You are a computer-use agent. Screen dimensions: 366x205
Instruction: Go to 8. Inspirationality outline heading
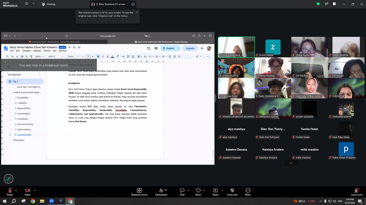pos(23,135)
